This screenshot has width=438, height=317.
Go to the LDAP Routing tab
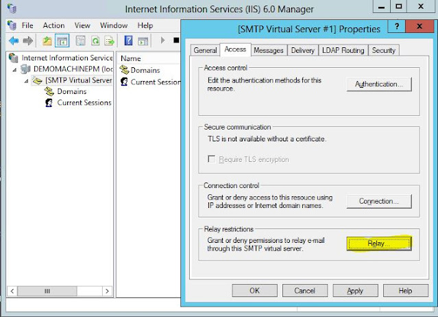(343, 50)
